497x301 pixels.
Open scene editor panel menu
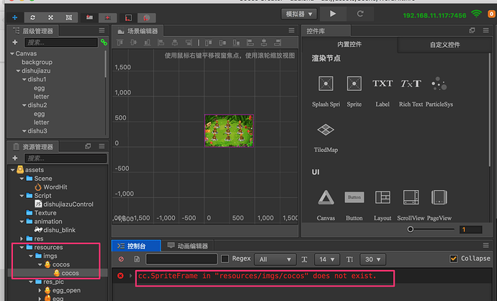291,30
